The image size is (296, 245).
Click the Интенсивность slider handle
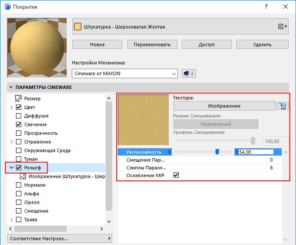(x=217, y=152)
